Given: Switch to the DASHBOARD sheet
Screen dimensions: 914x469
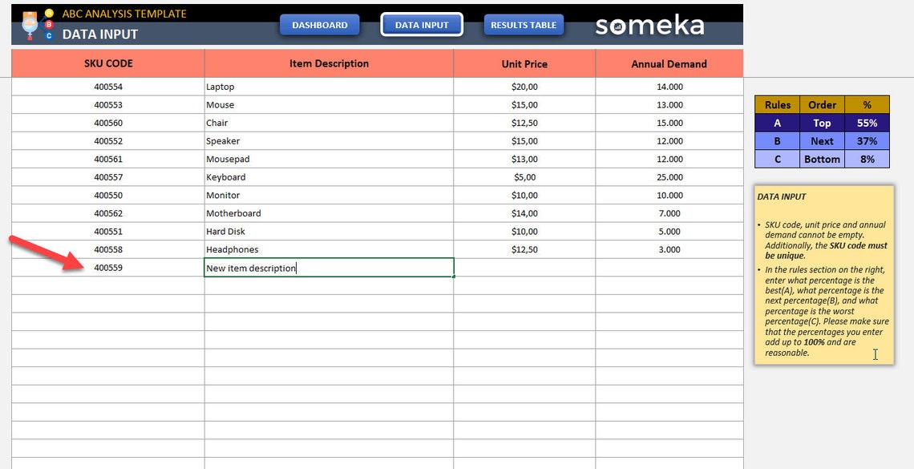Looking at the screenshot, I should point(319,25).
